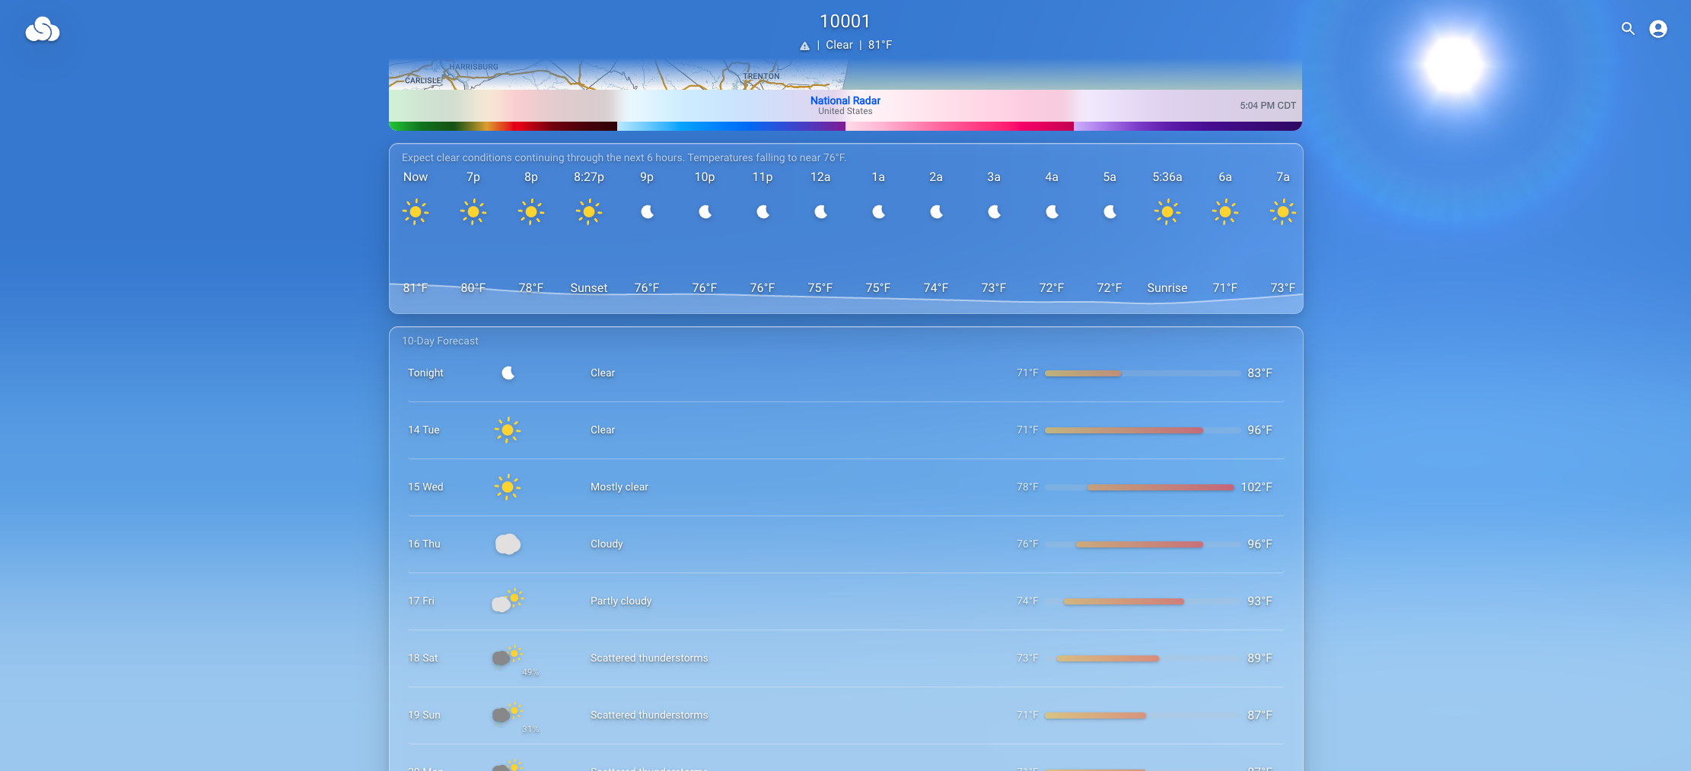Click the Sunset label in hourly forecast

pyautogui.click(x=589, y=288)
